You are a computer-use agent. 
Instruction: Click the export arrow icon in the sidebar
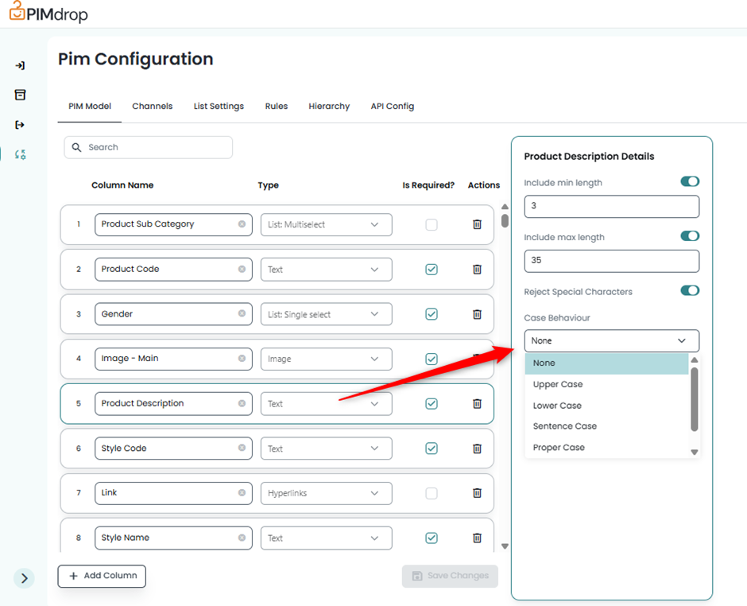click(21, 125)
